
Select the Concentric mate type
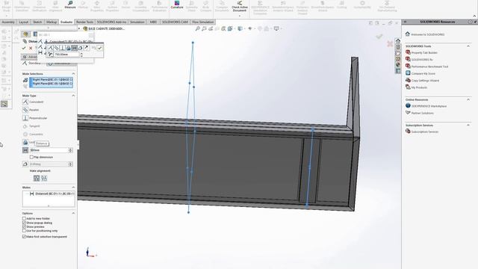(x=33, y=134)
